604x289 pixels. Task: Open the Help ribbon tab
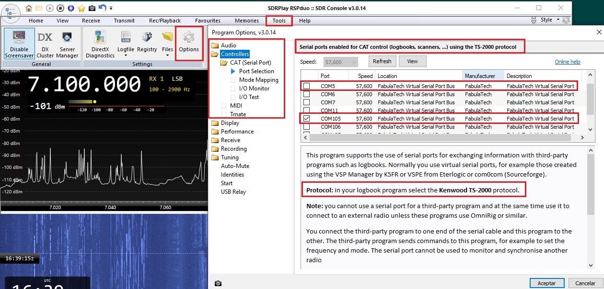tap(305, 21)
